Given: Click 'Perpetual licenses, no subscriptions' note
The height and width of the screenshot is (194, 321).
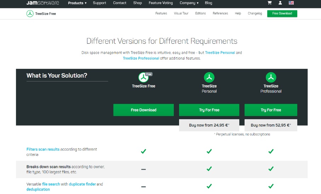Looking at the screenshot, I should click(242, 134).
